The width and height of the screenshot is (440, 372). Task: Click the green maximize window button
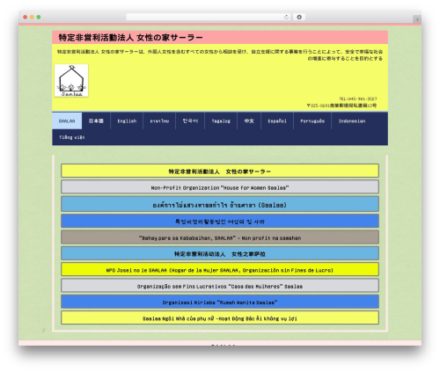coord(39,18)
